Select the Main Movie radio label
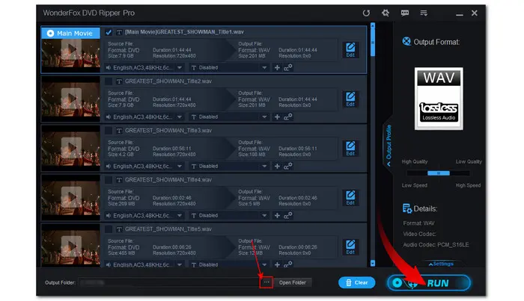The image size is (524, 301). tap(70, 34)
